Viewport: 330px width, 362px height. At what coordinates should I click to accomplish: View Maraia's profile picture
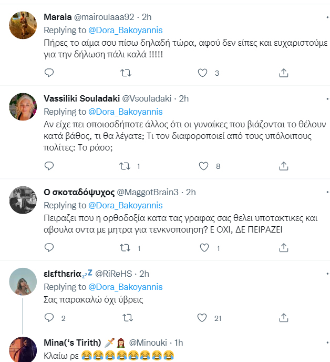23,25
